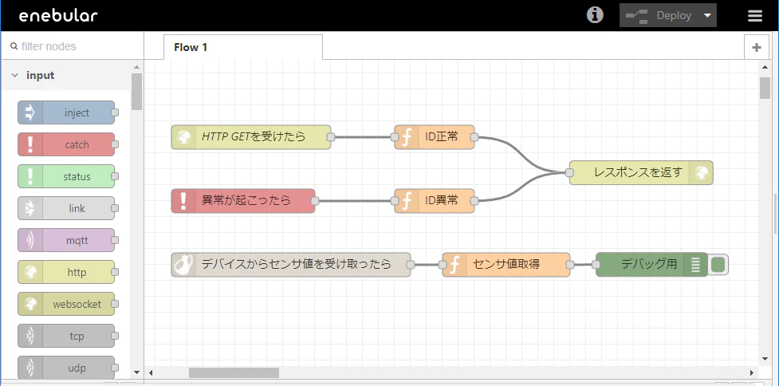Switch to the Flow 1 tab

pos(243,47)
